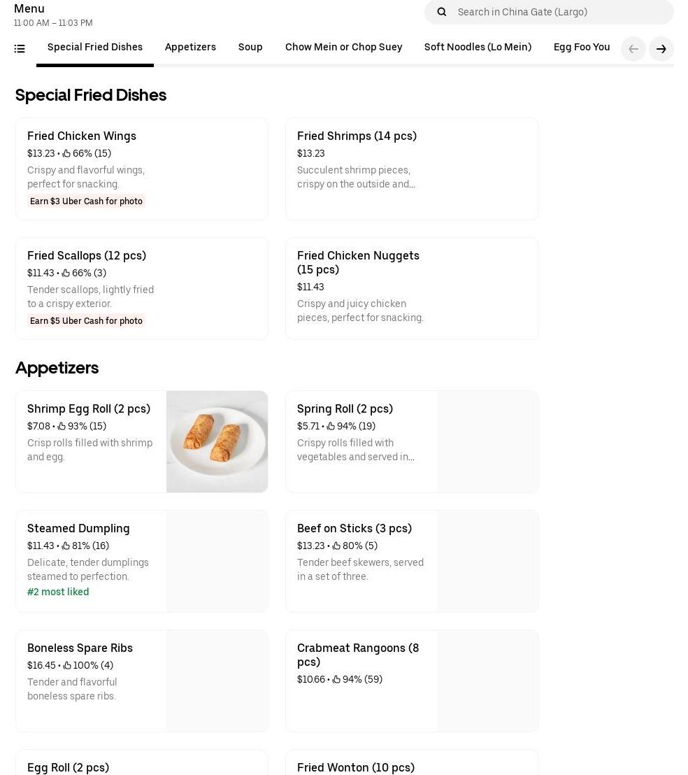Click Earn $5 Uber Cash for photo badge
The width and height of the screenshot is (688, 775).
(86, 321)
